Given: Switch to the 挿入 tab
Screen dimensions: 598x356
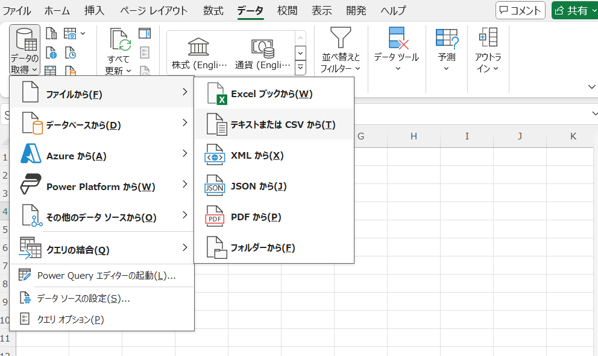Looking at the screenshot, I should [94, 11].
